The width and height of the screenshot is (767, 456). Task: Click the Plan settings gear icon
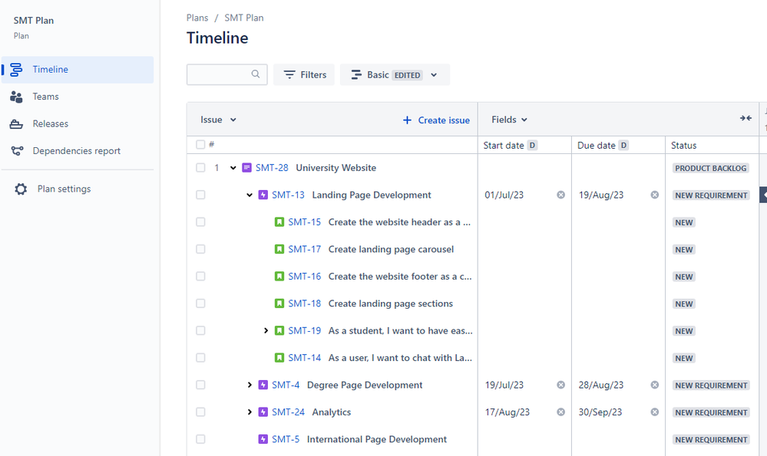pos(21,189)
